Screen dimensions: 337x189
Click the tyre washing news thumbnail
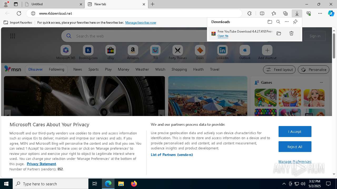(84, 96)
